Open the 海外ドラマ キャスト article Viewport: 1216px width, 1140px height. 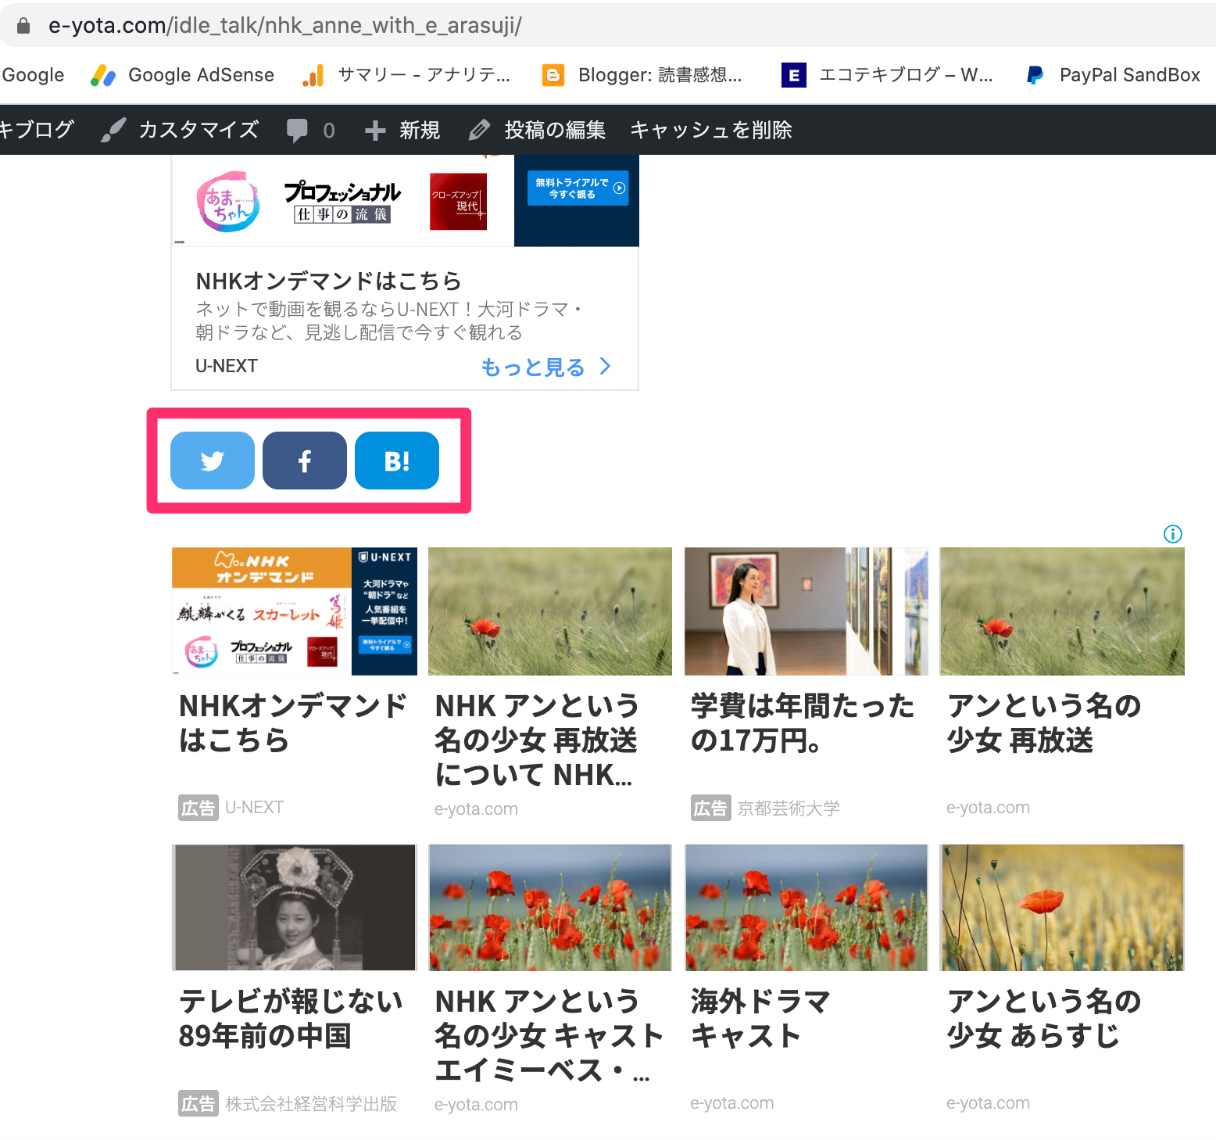coord(760,1018)
